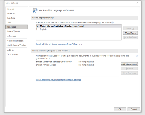Click the greyed Move Up button
This screenshot has height=115, width=145.
(x=130, y=28)
